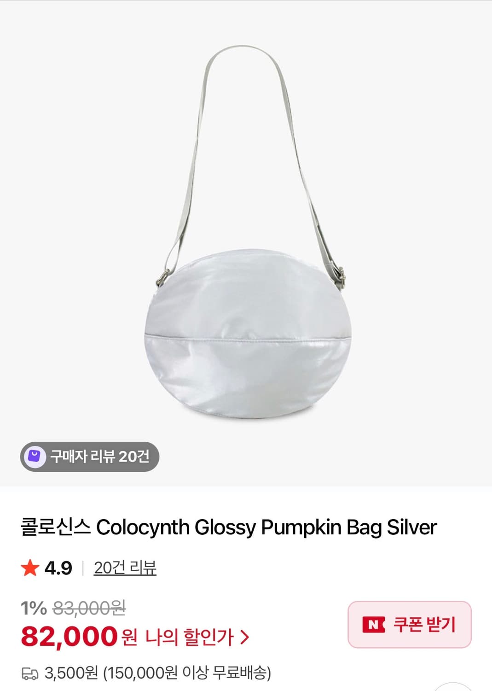This screenshot has height=691, width=492.
Task: Click the N coupon ticket icon
Action: pyautogui.click(x=374, y=625)
